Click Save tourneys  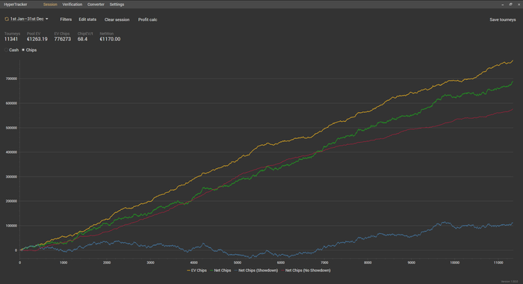click(503, 19)
